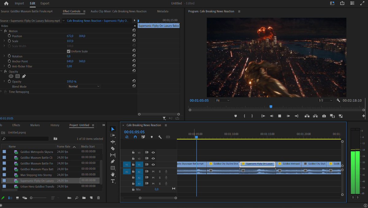Adjust the Project panel thumbnail zoom slider
368x208 pixels.
(39, 198)
